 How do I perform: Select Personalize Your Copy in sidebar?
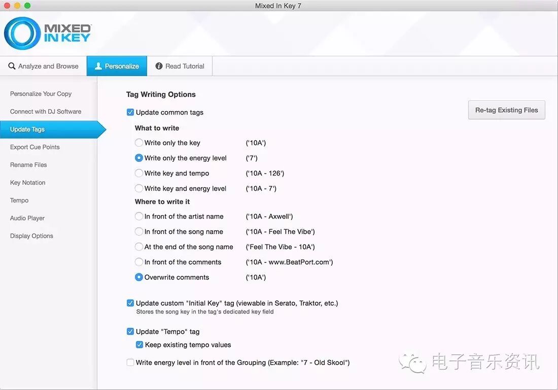(x=41, y=94)
